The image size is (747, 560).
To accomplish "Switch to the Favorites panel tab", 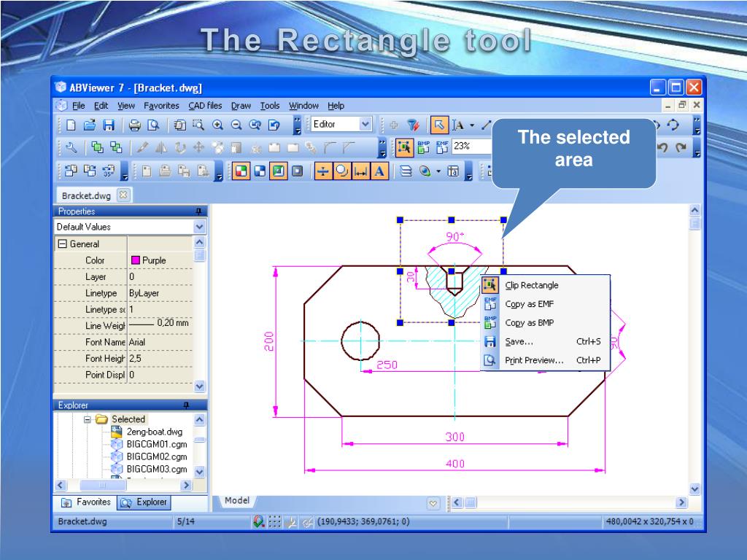I will pos(87,502).
